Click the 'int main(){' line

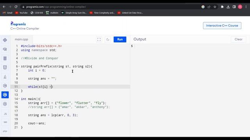pyautogui.click(x=31, y=99)
